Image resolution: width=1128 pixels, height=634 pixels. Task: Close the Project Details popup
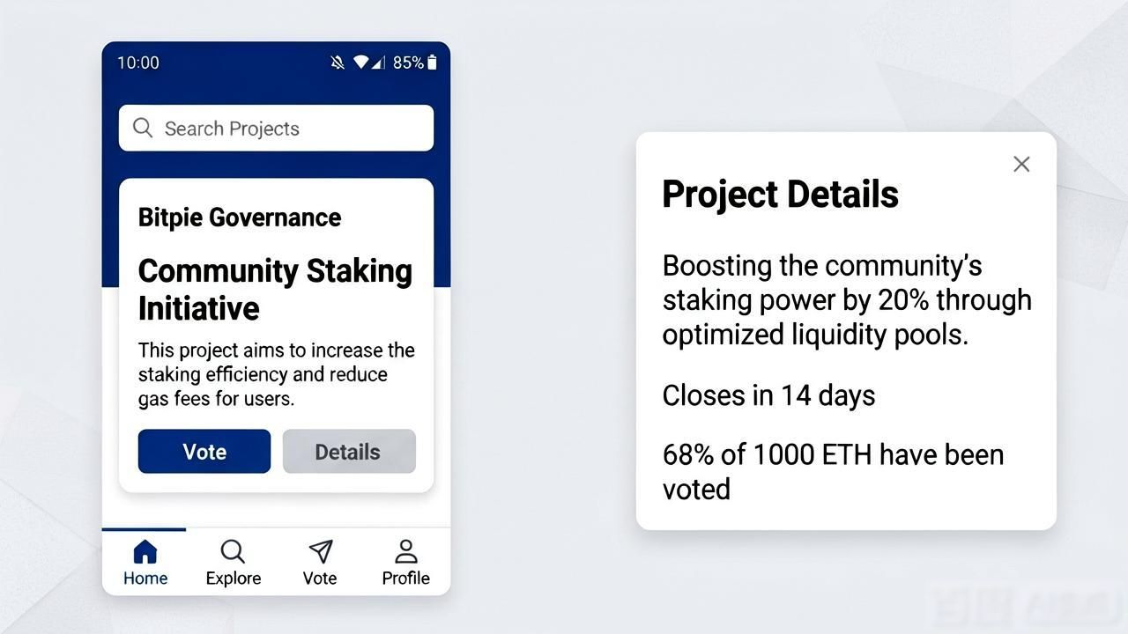point(1021,164)
